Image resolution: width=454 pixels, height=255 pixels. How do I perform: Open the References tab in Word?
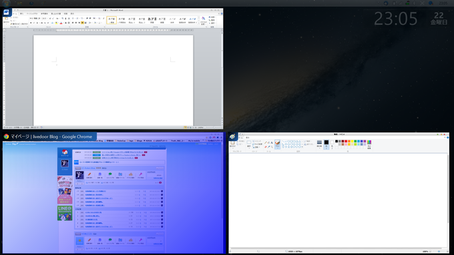[x=44, y=13]
